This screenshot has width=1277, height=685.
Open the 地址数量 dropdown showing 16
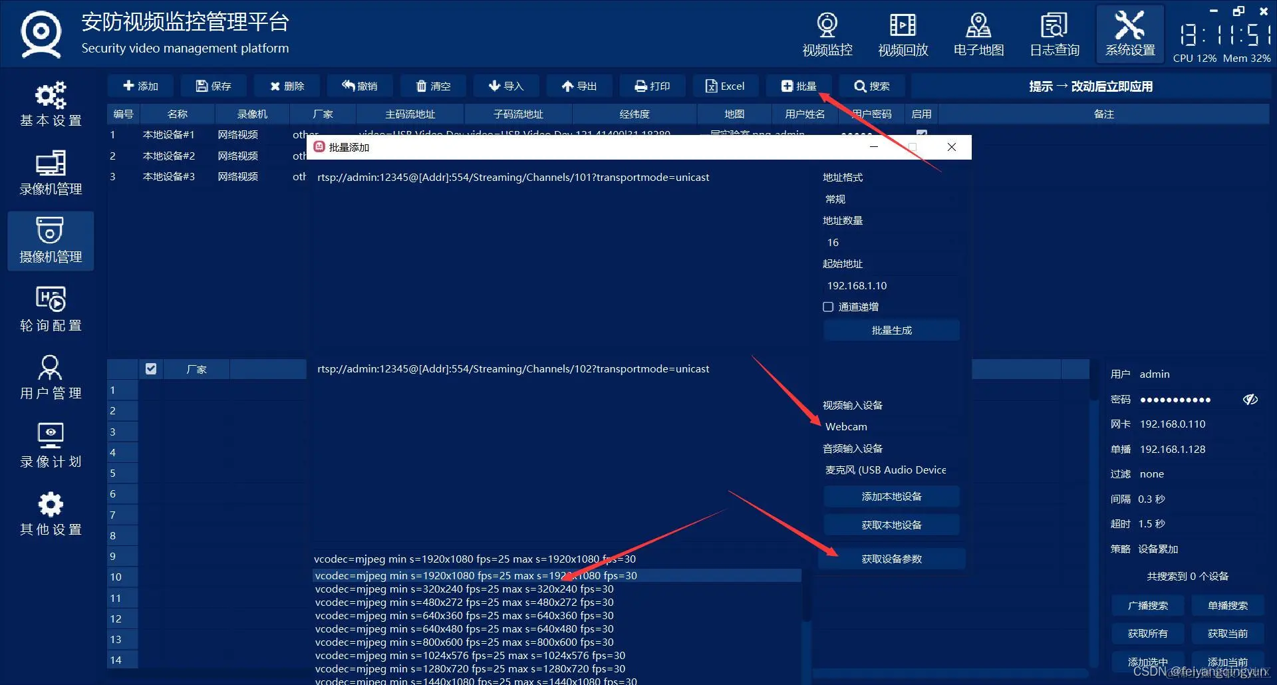[891, 242]
